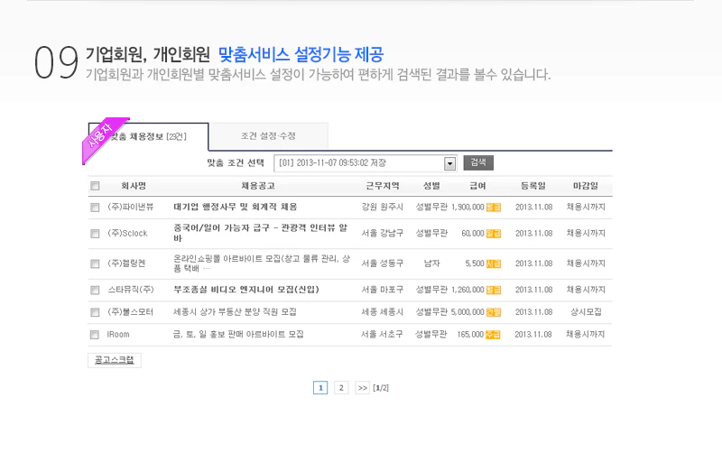
Task: Click the page indicator [1/2]
Action: (381, 388)
